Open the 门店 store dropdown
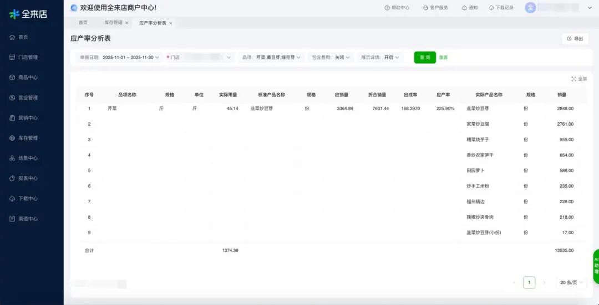Viewport: 599px width, 305px height. pos(199,57)
